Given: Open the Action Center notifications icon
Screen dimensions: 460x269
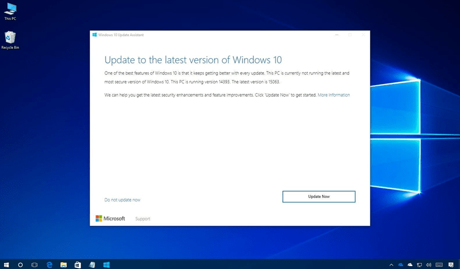Looking at the screenshot, I should click(452, 264).
